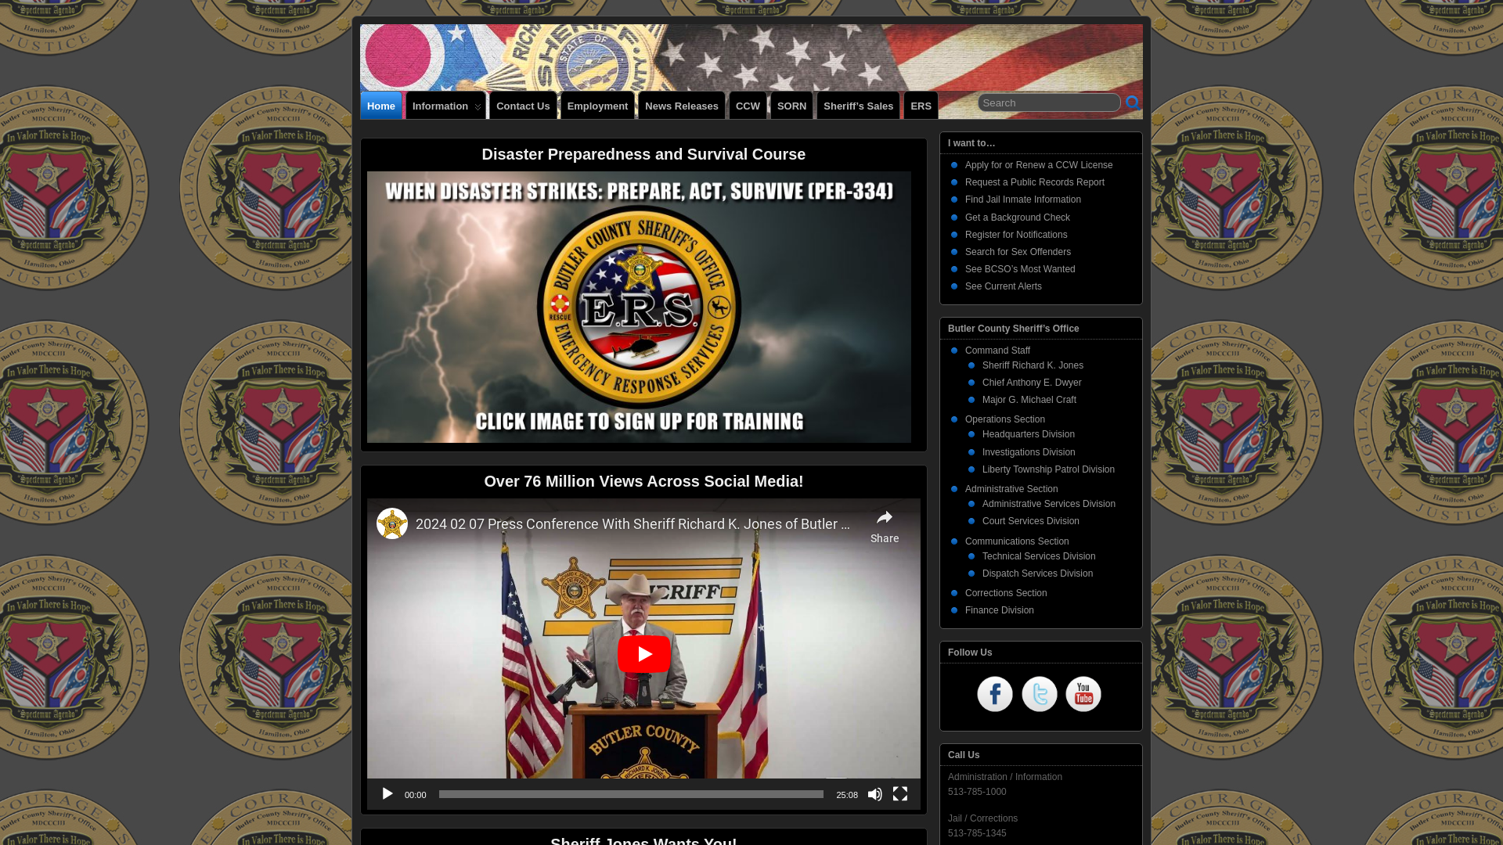Viewport: 1503px width, 845px height.
Task: Open the Employment menu item
Action: [x=597, y=106]
